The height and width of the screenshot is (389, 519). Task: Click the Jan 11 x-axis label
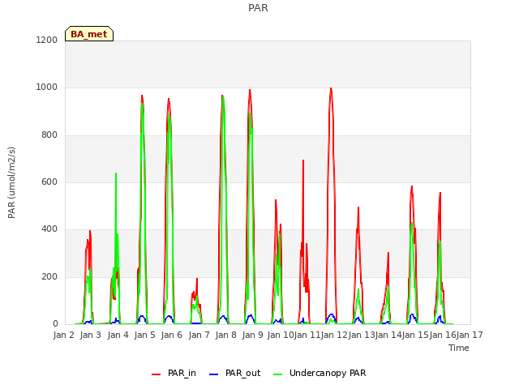click(307, 335)
